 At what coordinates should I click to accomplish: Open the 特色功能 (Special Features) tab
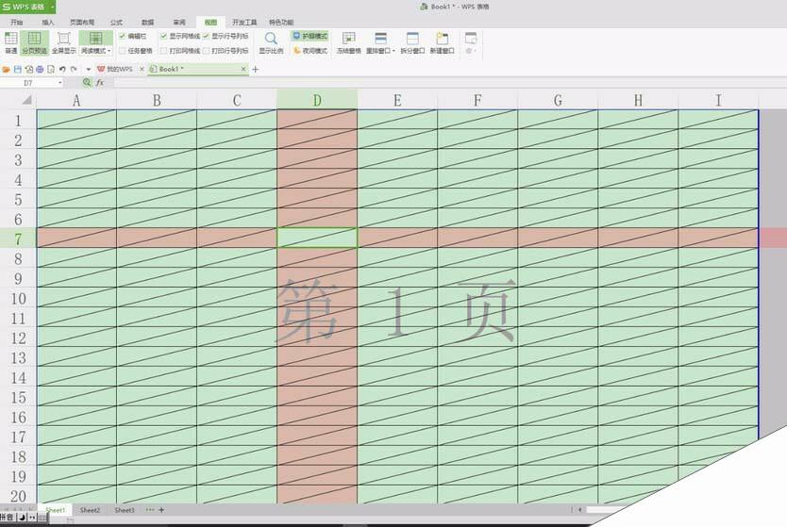point(281,22)
